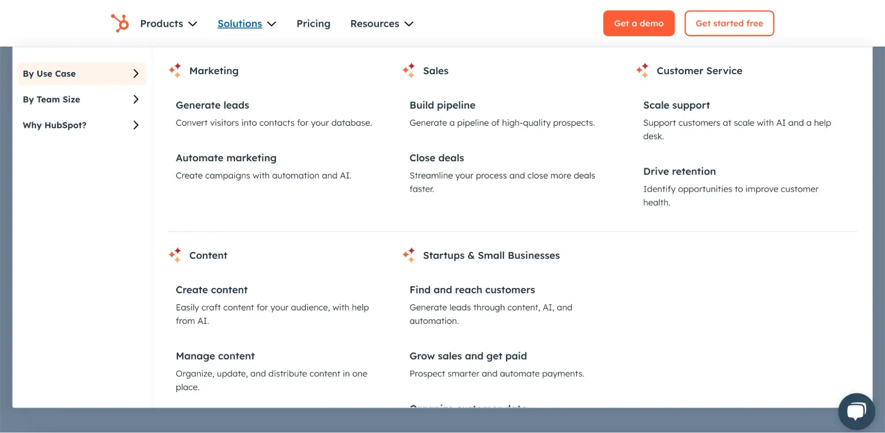Click the By Use Case chevron arrow
The width and height of the screenshot is (885, 433).
click(136, 74)
